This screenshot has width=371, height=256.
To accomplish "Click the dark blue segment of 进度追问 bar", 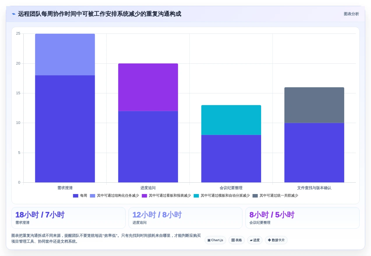I will [148, 147].
